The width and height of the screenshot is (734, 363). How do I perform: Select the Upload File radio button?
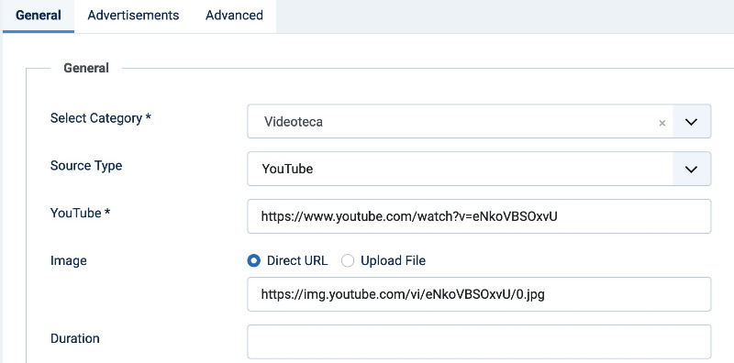tap(348, 260)
